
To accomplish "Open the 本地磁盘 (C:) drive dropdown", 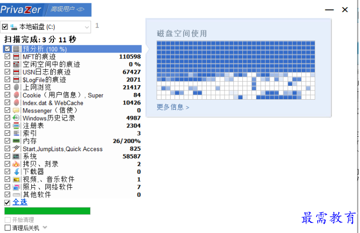I will 87,27.
